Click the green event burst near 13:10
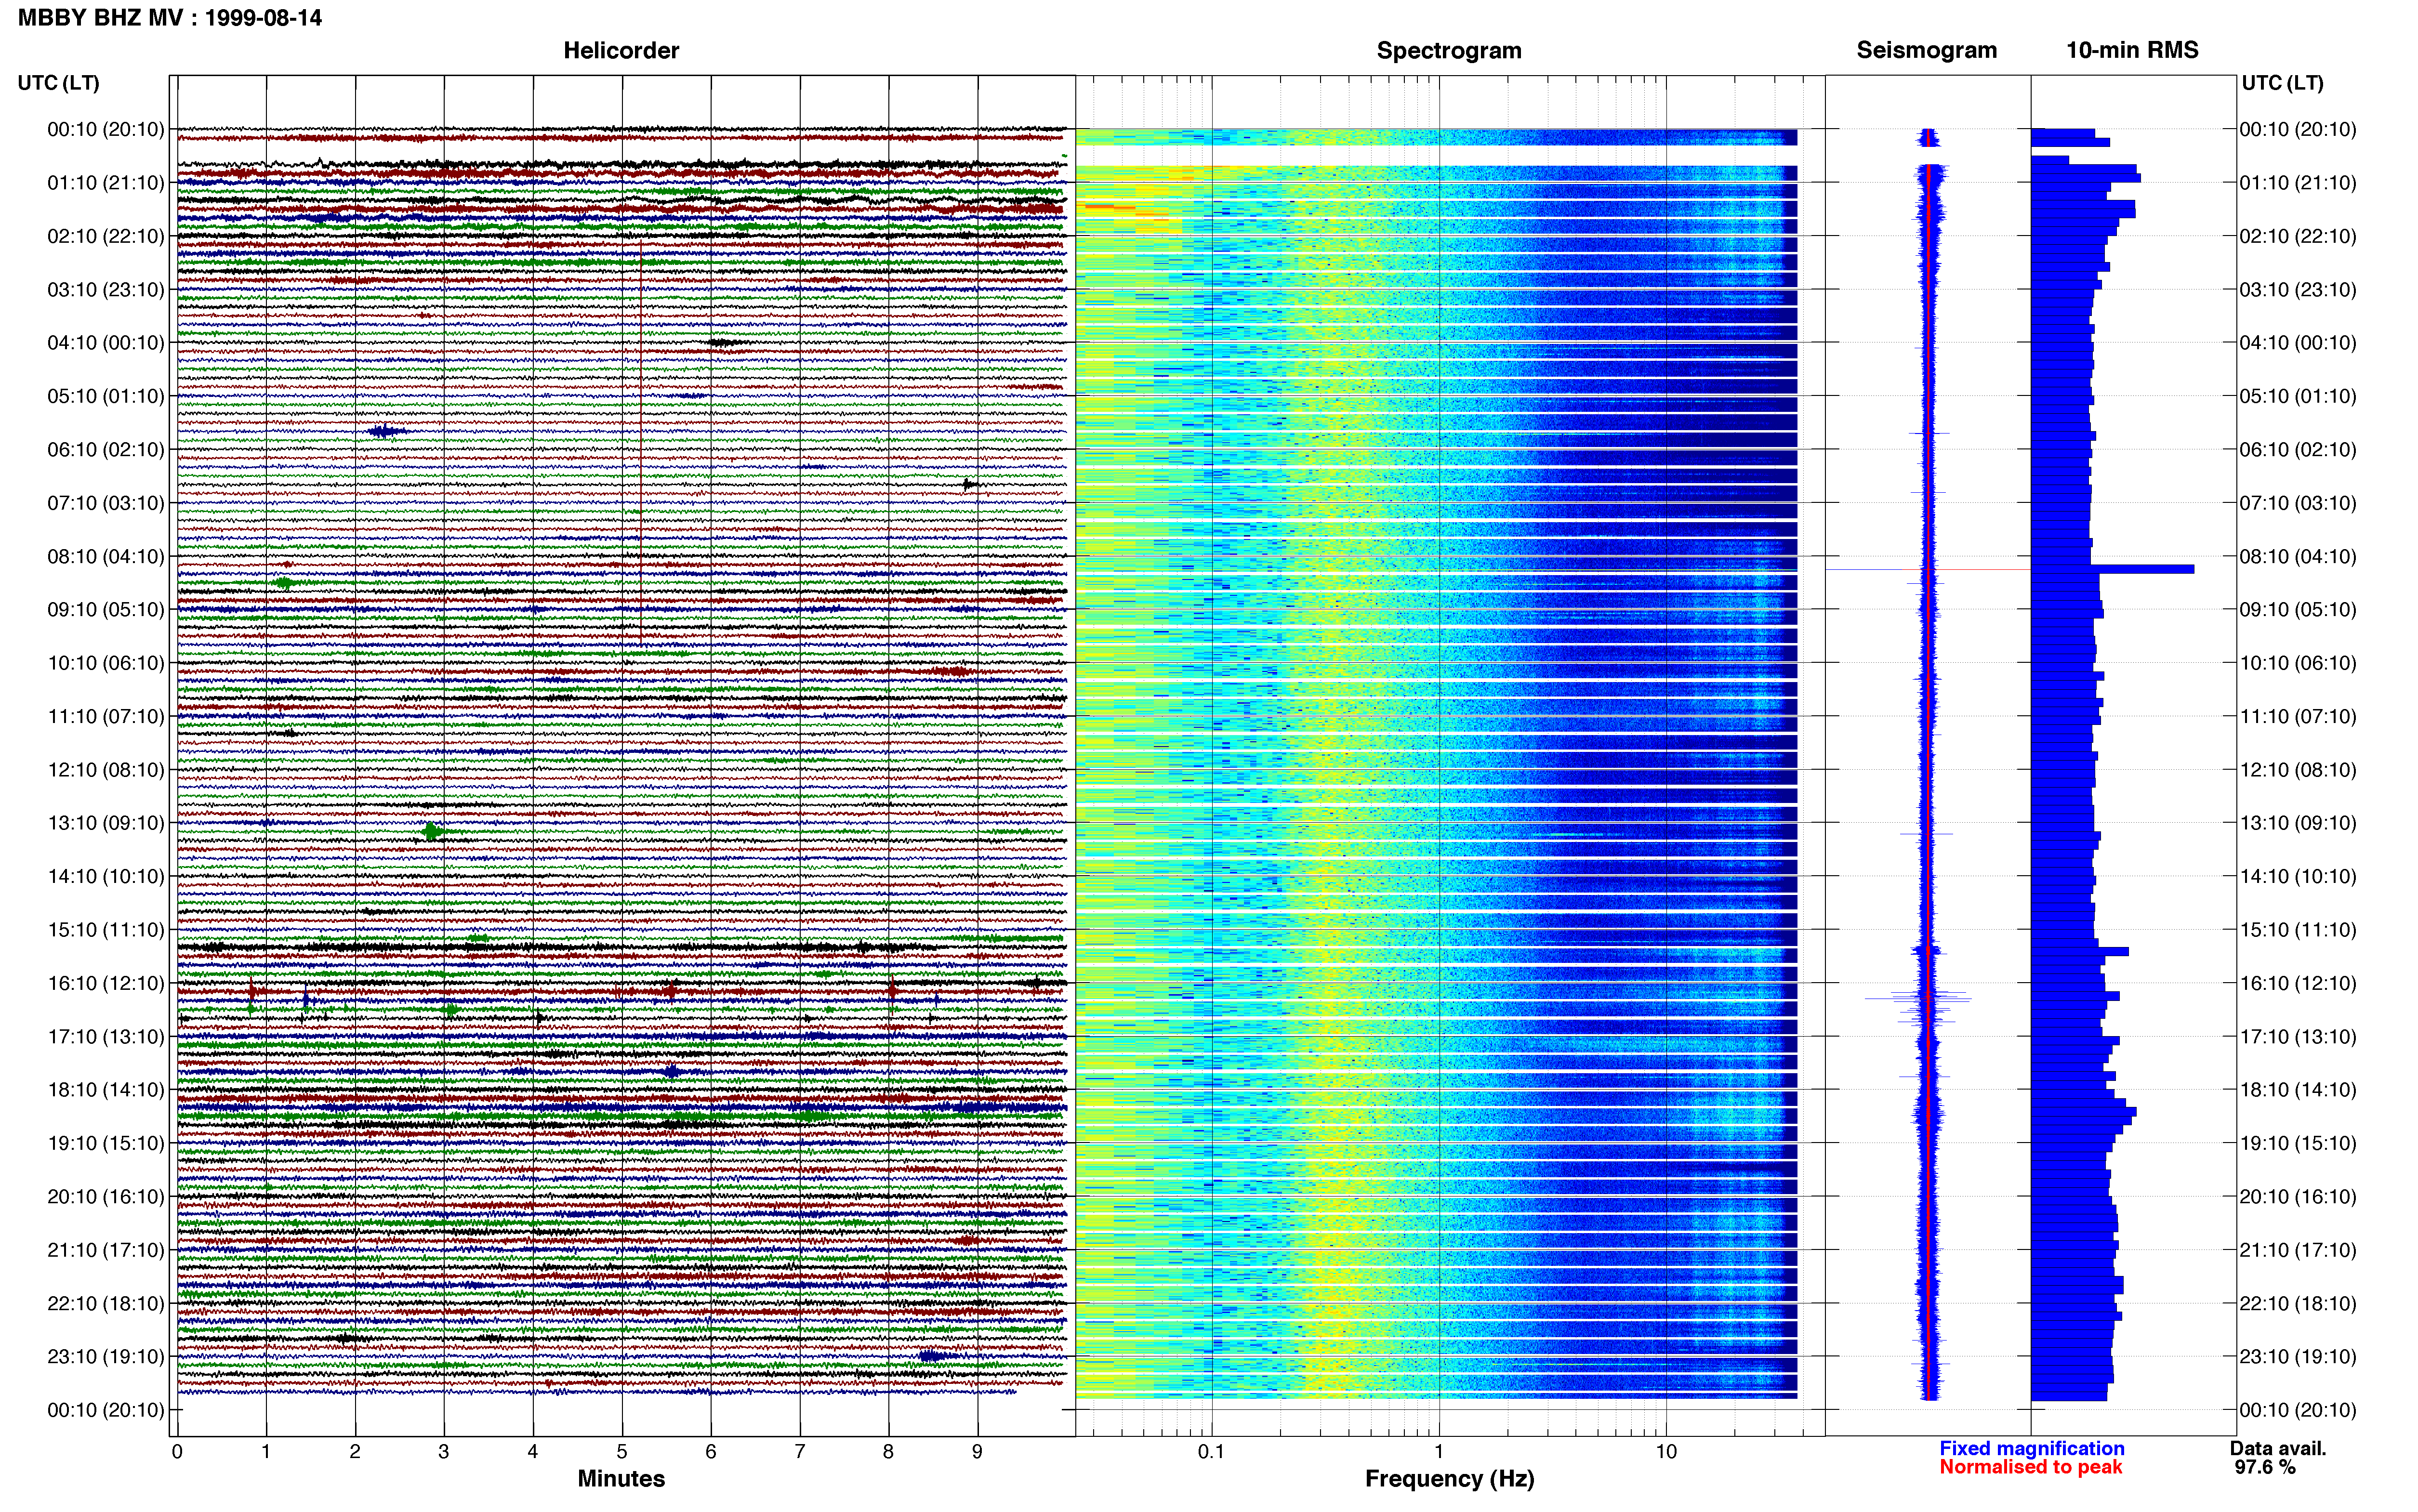Screen dimensions: 2418x1512 click(x=432, y=832)
